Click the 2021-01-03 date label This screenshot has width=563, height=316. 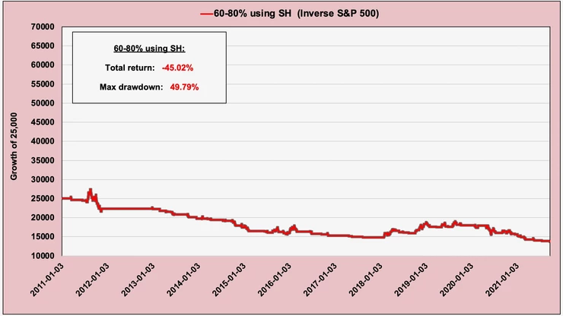[502, 280]
